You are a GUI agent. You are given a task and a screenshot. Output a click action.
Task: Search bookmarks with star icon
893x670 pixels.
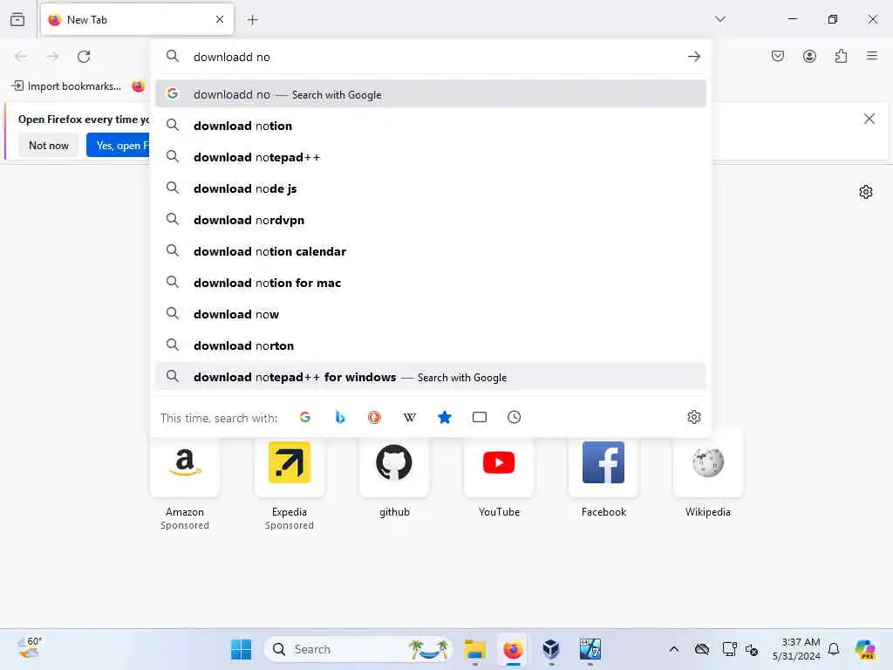click(444, 417)
